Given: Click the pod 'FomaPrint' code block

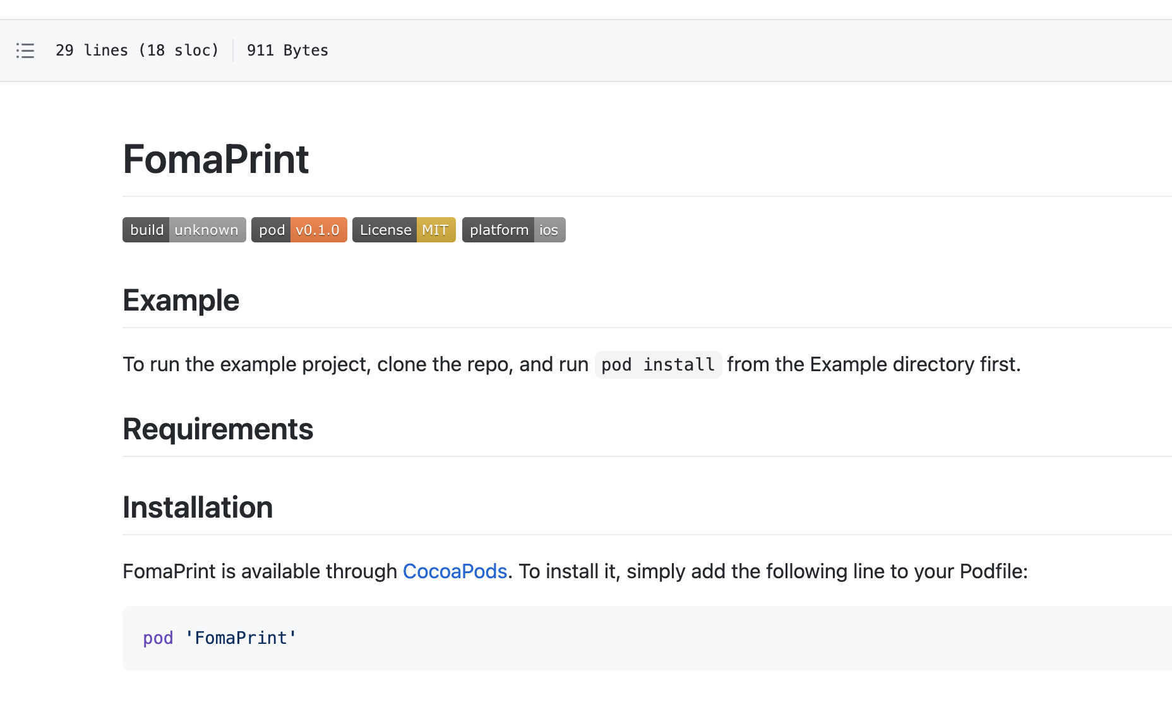Looking at the screenshot, I should 647,638.
